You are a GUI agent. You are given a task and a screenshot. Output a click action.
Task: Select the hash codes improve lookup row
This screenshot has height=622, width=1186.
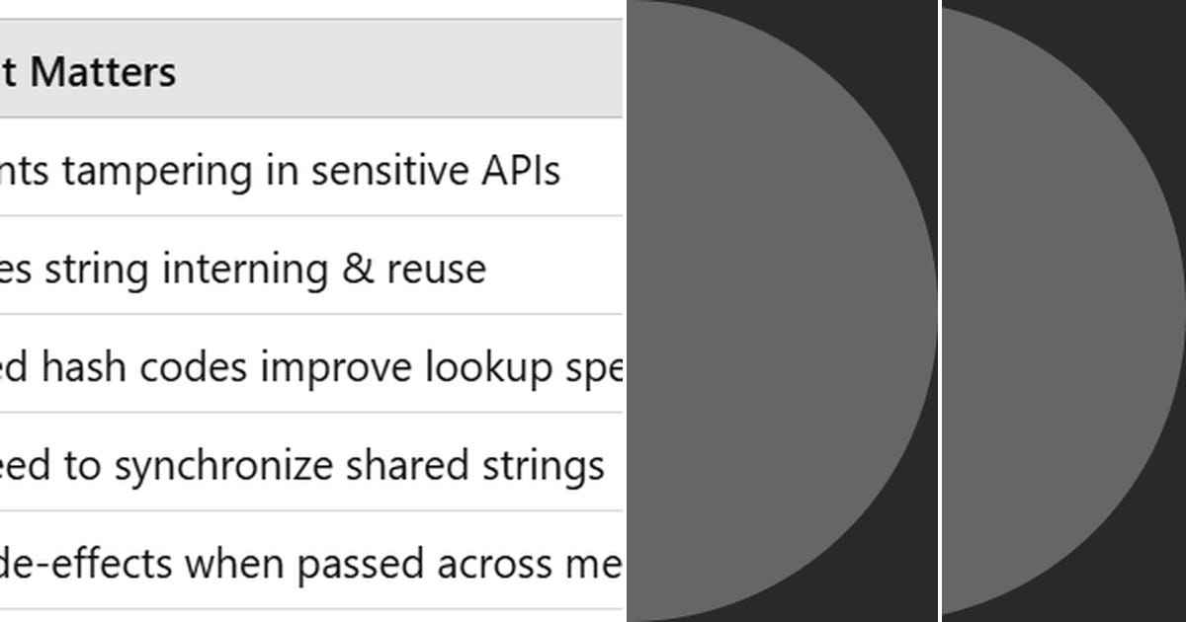(310, 364)
